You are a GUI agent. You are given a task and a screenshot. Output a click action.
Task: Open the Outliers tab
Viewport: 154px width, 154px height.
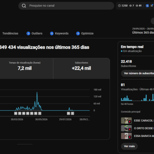coord(37,33)
